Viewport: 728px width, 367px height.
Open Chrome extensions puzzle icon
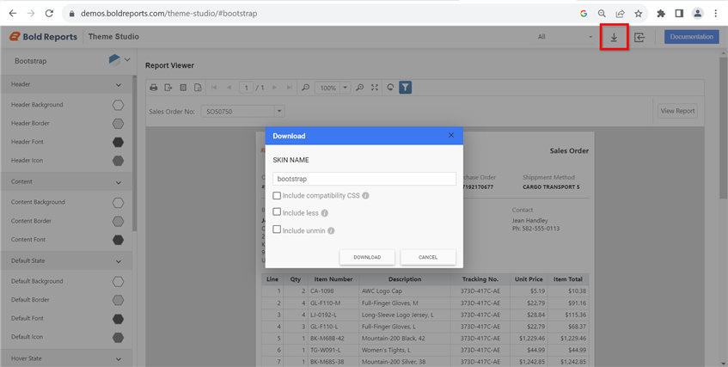[661, 14]
